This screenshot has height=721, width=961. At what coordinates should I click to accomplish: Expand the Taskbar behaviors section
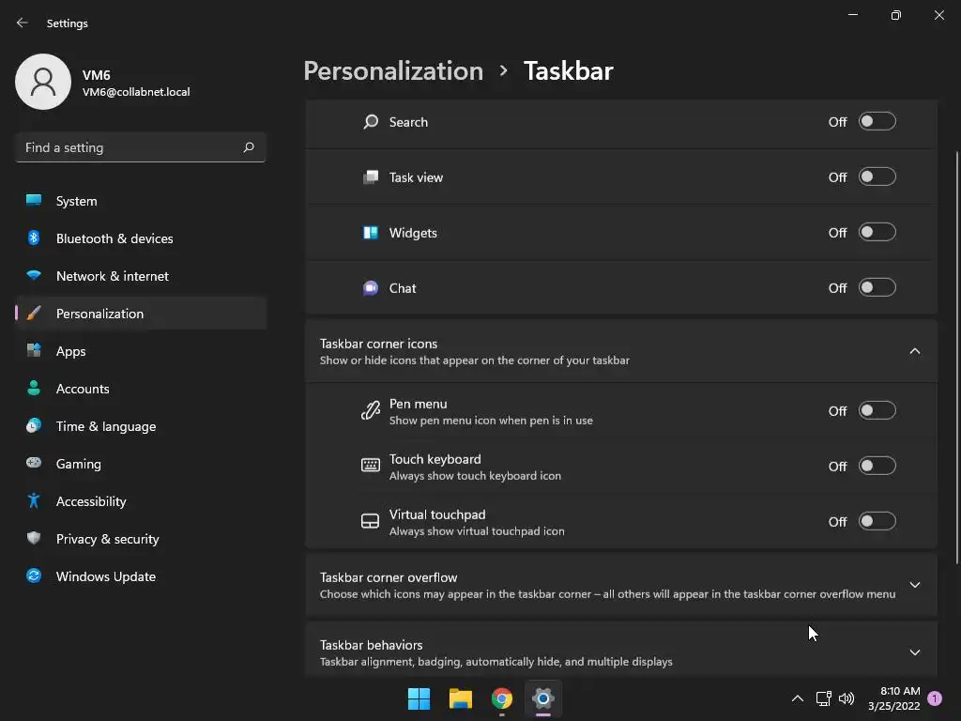914,652
